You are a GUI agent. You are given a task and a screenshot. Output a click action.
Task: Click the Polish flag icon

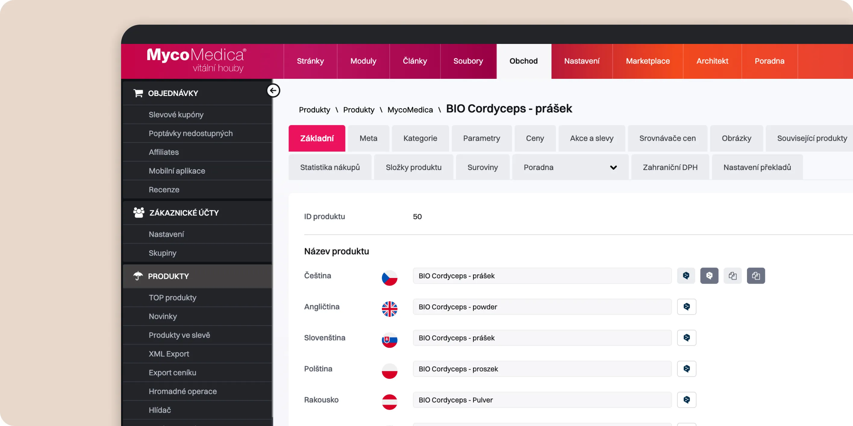tap(389, 371)
